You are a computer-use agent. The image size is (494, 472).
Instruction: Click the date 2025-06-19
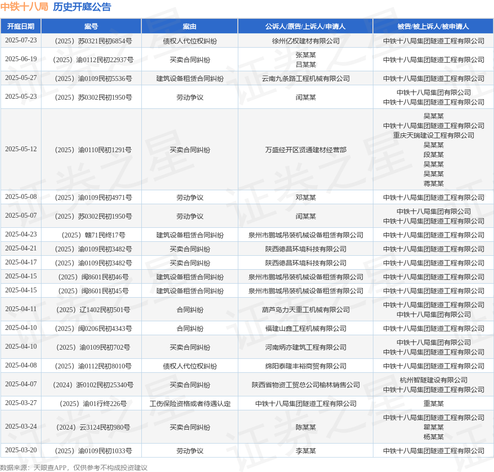[x=21, y=59]
